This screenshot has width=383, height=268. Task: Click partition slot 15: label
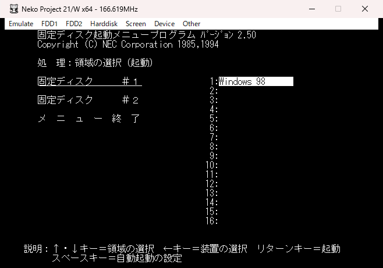[211, 212]
